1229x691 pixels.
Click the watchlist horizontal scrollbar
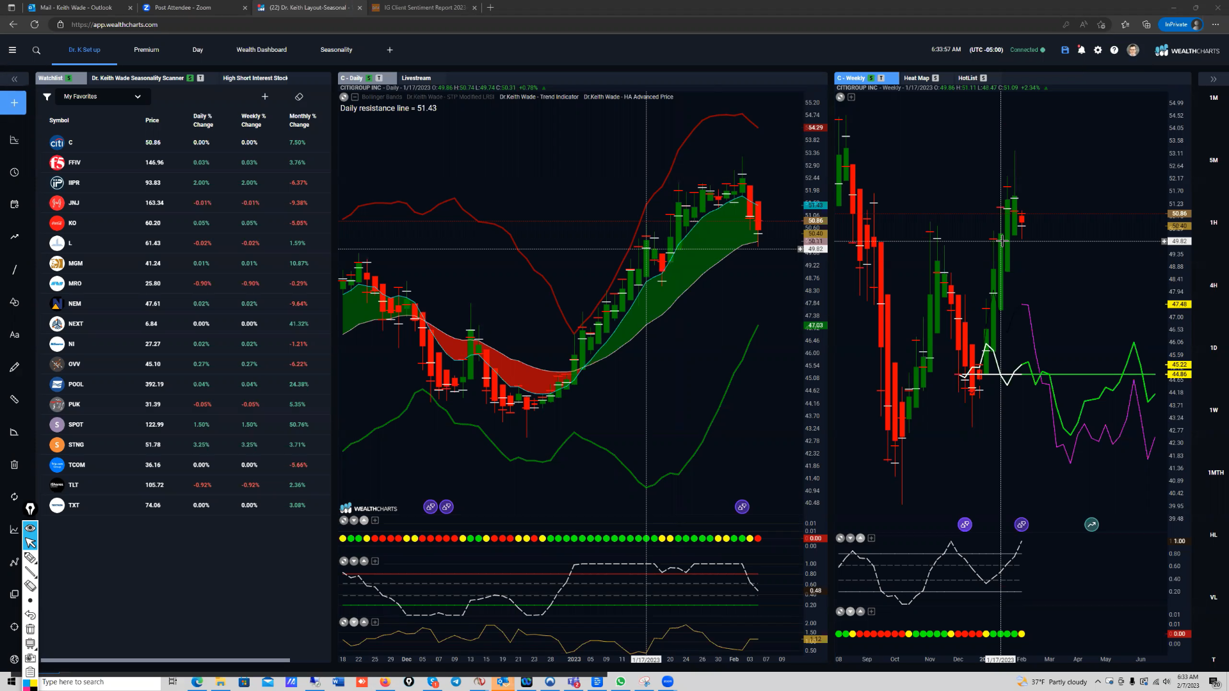click(165, 660)
